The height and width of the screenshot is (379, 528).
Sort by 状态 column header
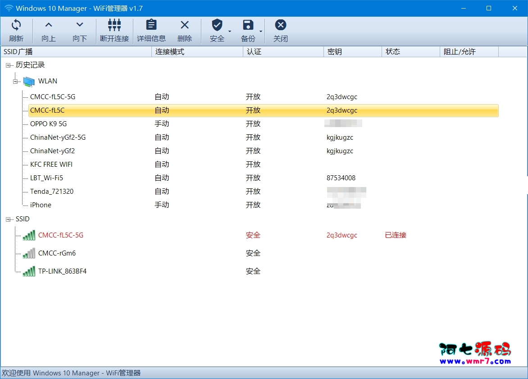tap(411, 51)
